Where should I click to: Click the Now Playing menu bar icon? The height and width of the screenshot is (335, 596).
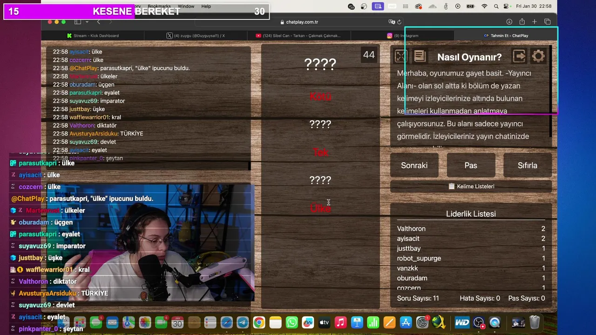[x=458, y=7]
